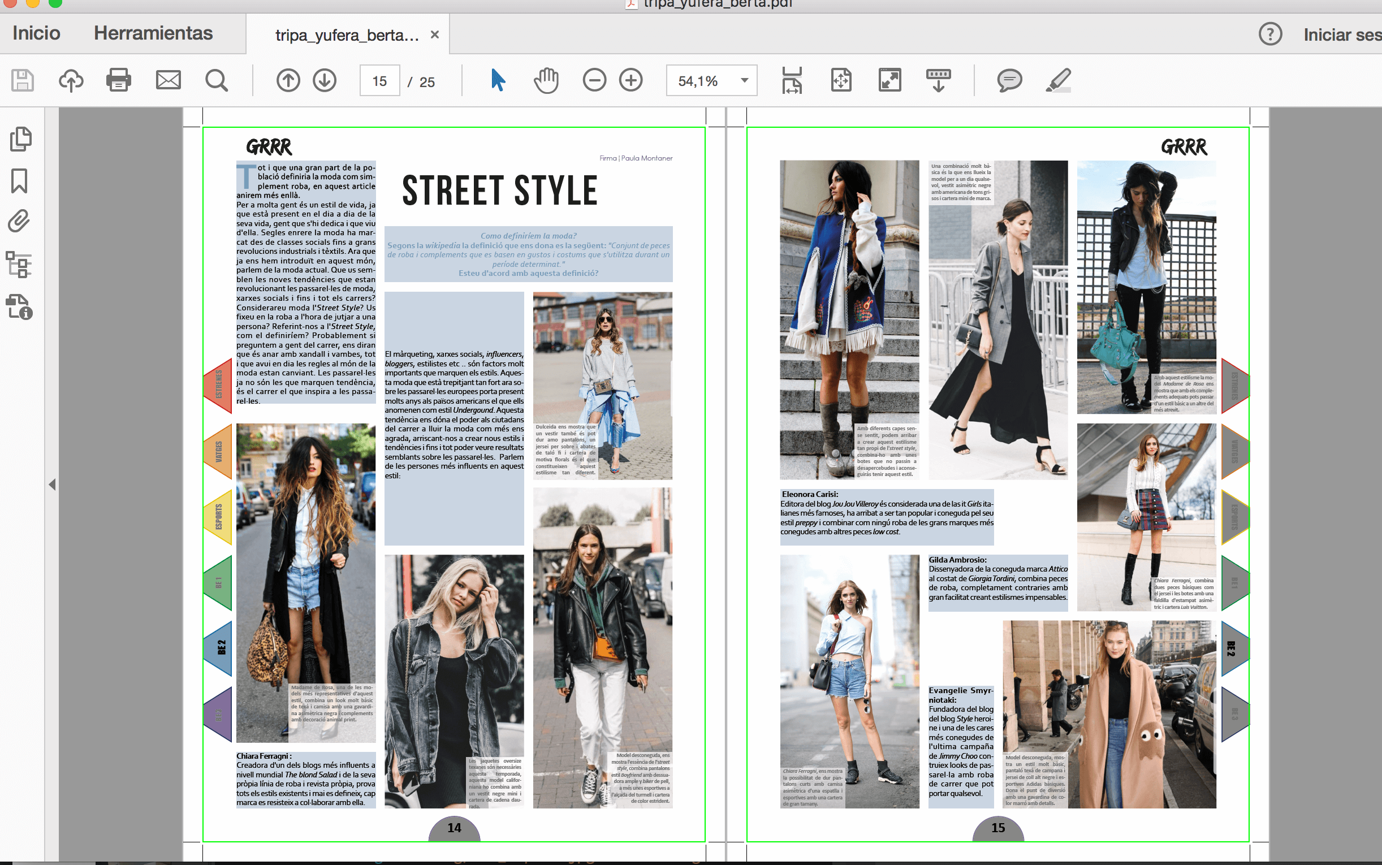
Task: Click page number 15 badge
Action: pos(998,828)
